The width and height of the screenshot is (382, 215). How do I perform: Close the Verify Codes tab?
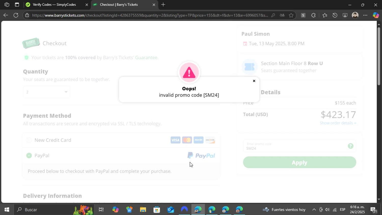(x=87, y=5)
